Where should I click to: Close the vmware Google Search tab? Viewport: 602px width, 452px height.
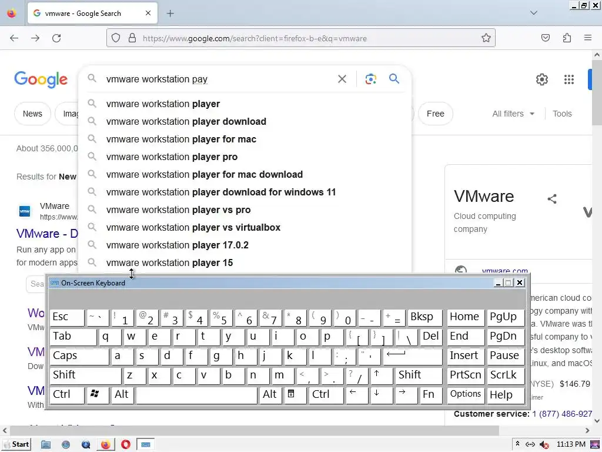coord(148,13)
